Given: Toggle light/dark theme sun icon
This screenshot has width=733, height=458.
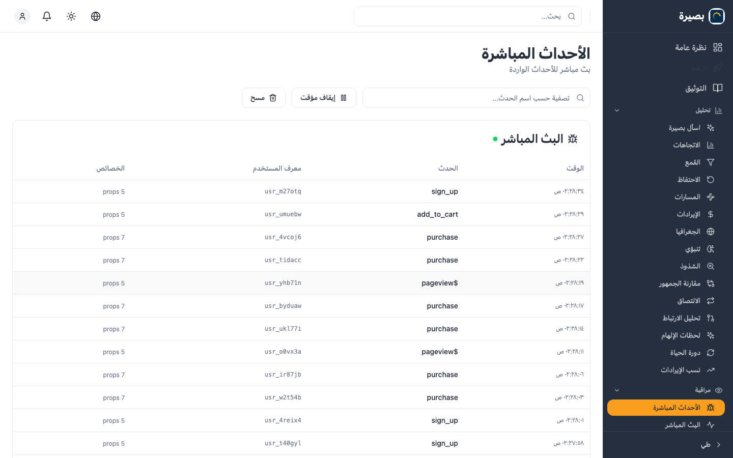Looking at the screenshot, I should click(71, 16).
